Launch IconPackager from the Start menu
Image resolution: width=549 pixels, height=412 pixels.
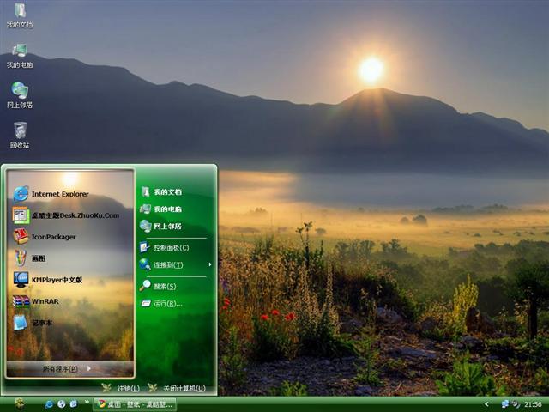coord(53,237)
